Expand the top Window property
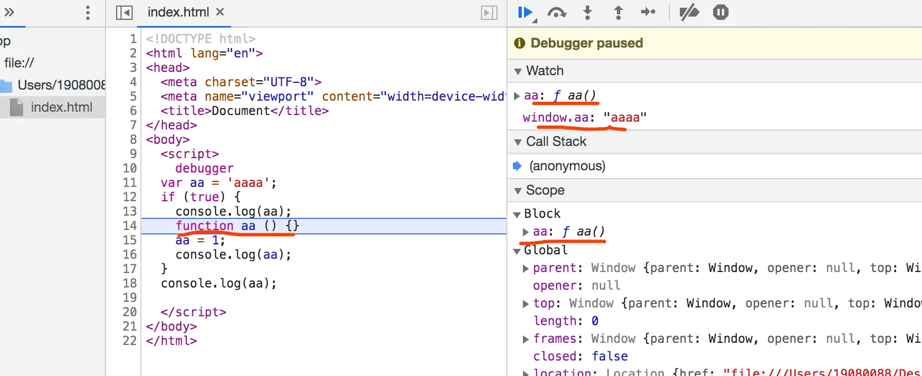 [526, 304]
